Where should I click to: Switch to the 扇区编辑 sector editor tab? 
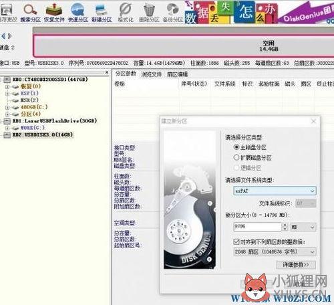point(177,74)
